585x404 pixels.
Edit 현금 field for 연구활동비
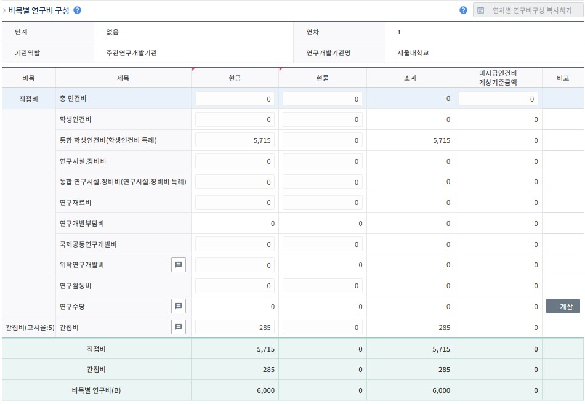click(235, 286)
